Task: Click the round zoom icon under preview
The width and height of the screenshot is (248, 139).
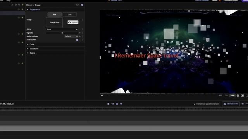Action: pos(238,95)
